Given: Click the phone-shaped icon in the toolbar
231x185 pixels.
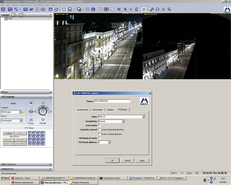Looking at the screenshot, I should [136, 9].
